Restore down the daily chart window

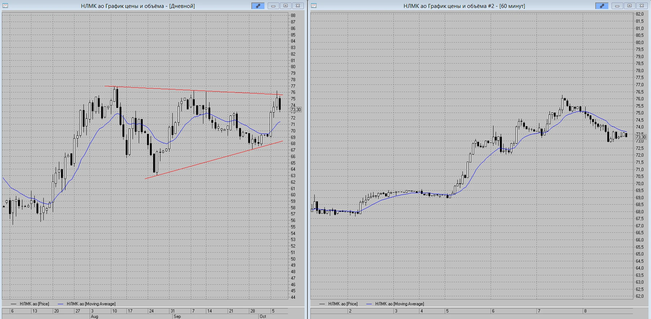point(286,6)
